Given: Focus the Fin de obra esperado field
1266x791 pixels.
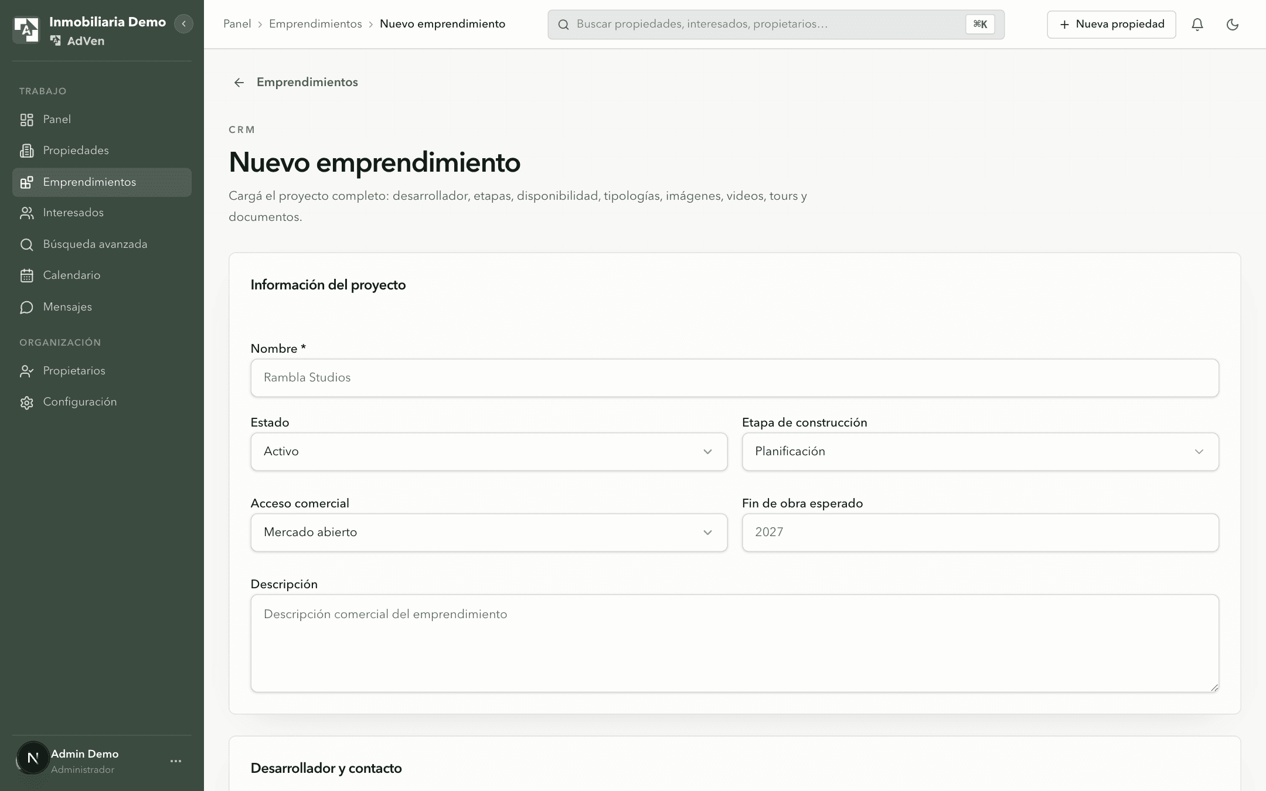Looking at the screenshot, I should click(980, 533).
